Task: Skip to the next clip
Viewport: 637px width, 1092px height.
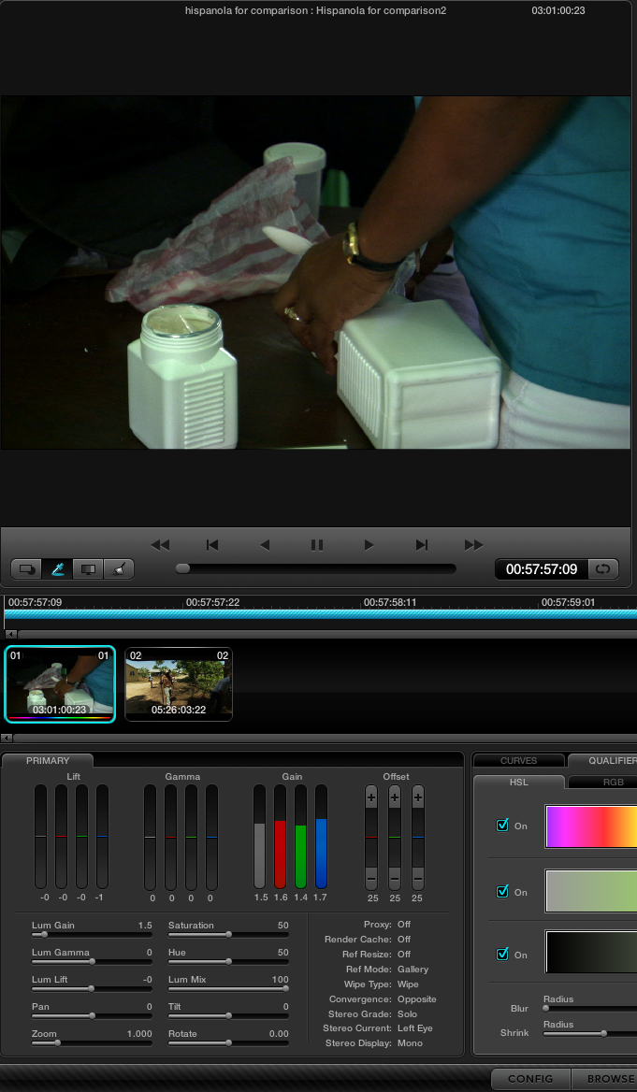Action: (x=421, y=545)
